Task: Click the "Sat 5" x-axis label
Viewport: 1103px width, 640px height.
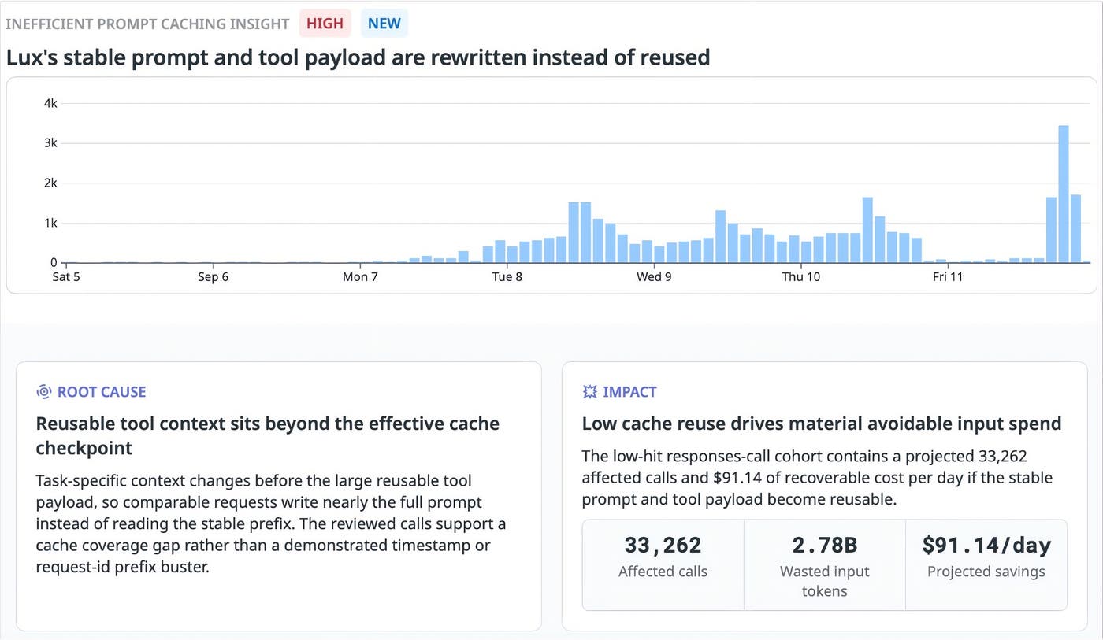Action: tap(65, 277)
